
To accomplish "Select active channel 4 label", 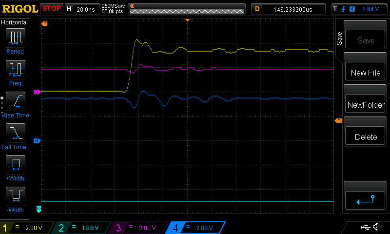I will pyautogui.click(x=196, y=228).
